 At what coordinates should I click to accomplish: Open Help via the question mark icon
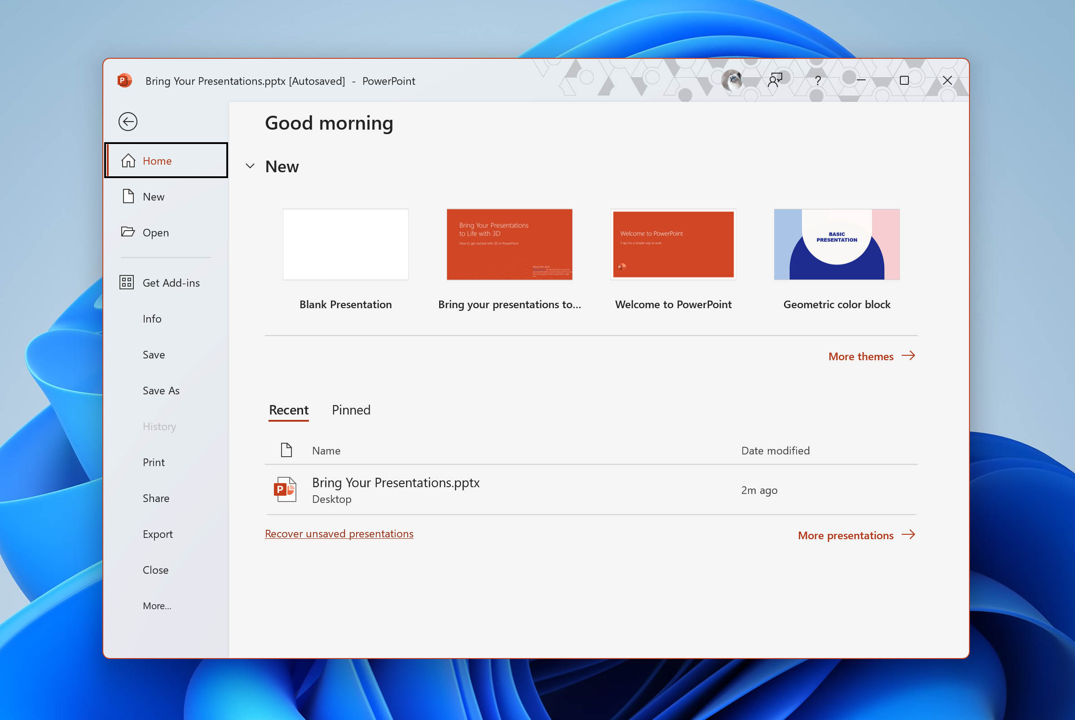coord(818,80)
